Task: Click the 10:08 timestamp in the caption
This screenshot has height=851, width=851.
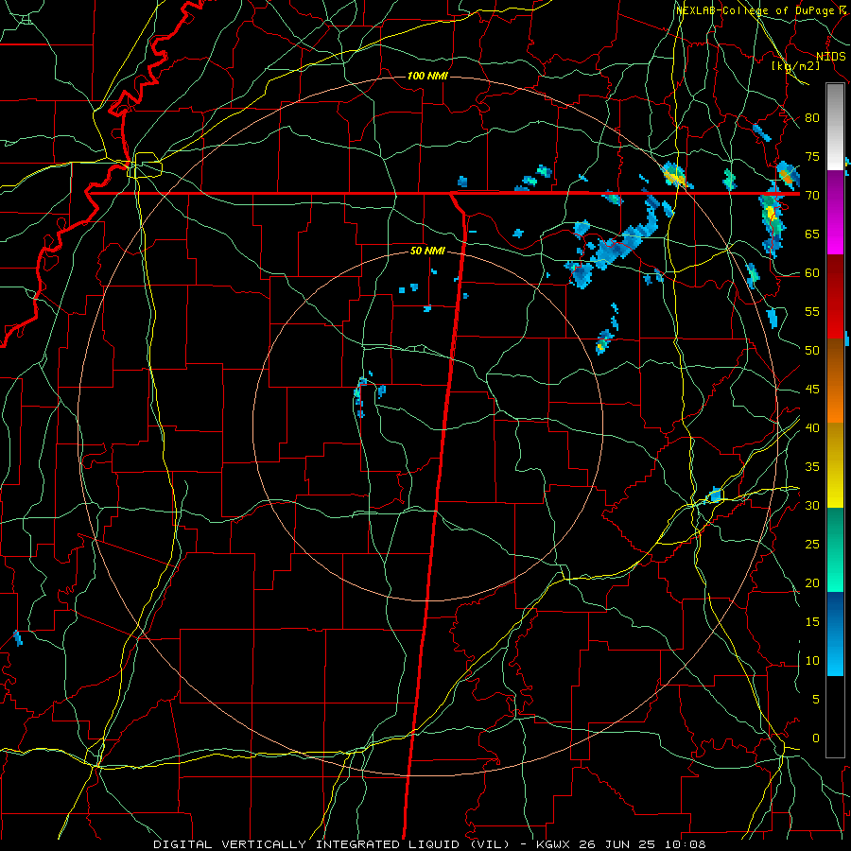Action: [x=685, y=844]
